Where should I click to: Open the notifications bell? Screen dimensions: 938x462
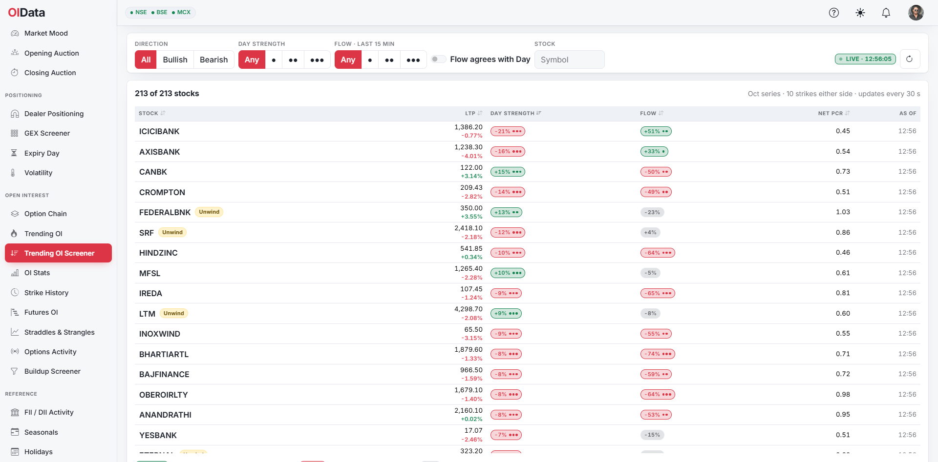tap(886, 13)
